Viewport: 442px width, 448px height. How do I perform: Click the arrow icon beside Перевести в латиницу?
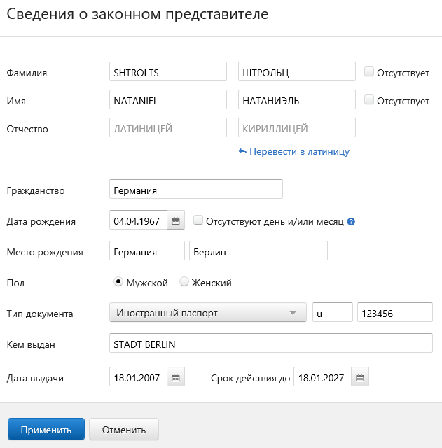click(242, 151)
